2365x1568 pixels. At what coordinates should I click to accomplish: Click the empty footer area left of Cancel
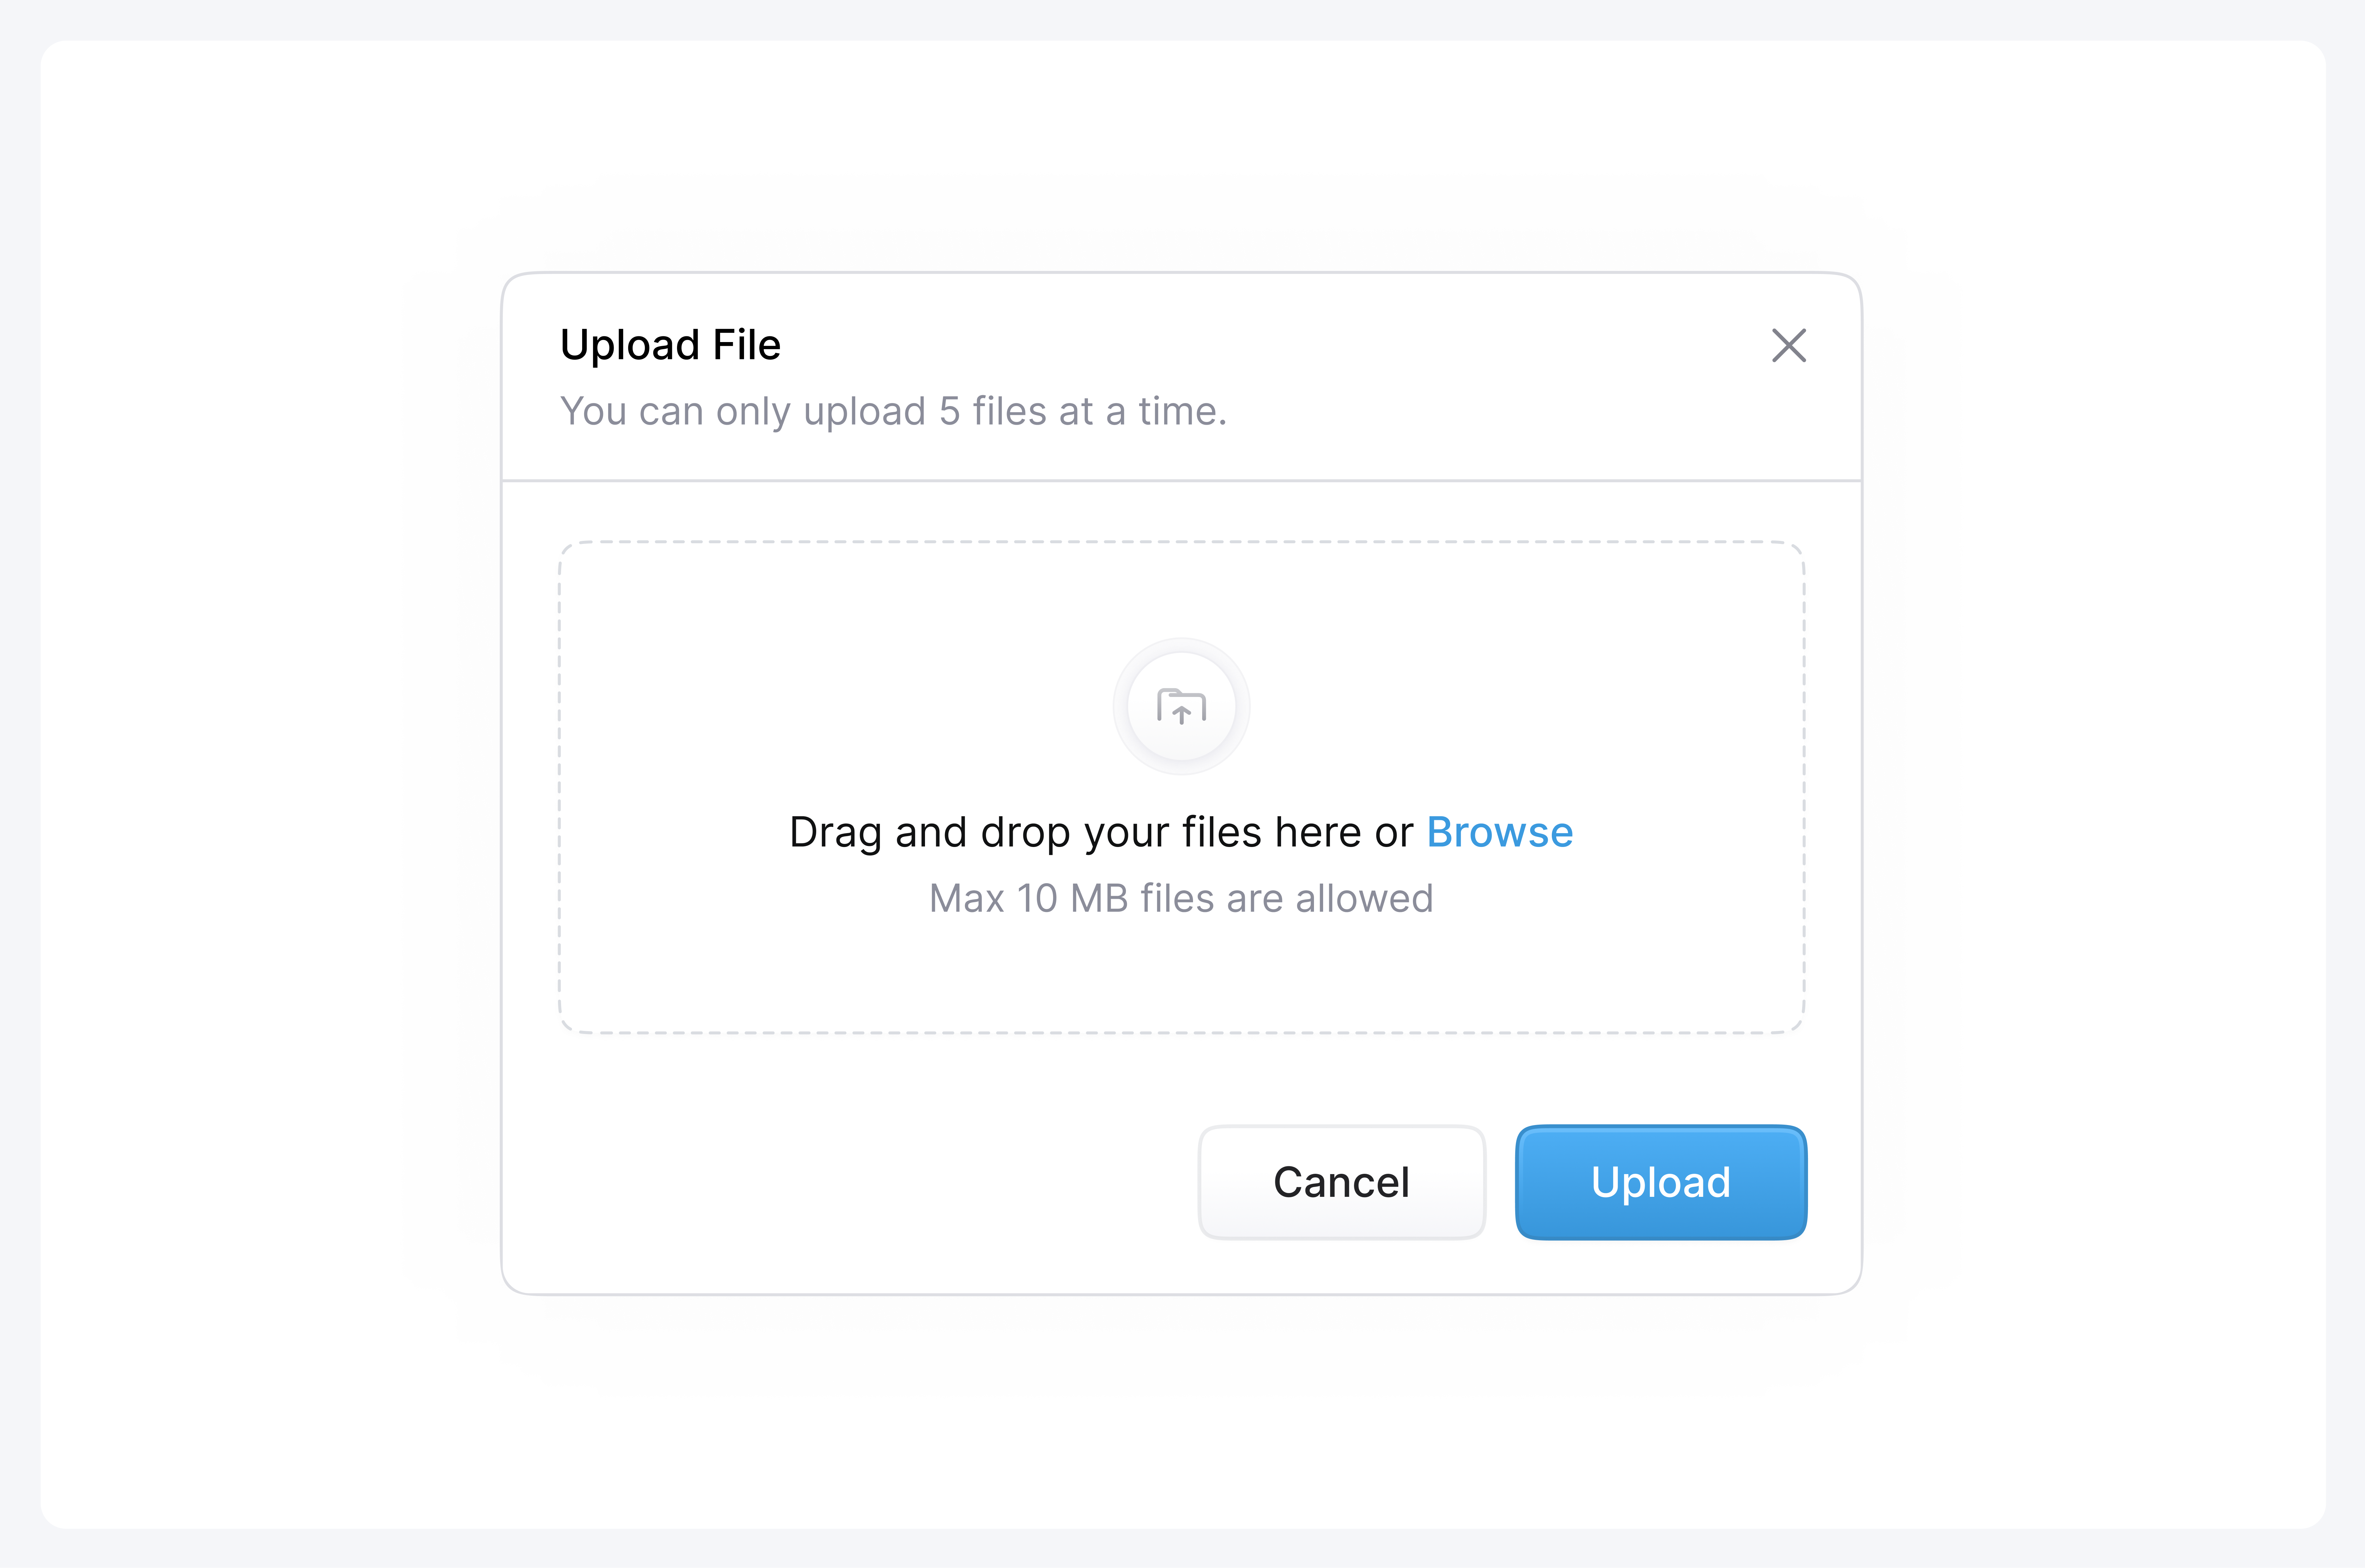point(850,1182)
